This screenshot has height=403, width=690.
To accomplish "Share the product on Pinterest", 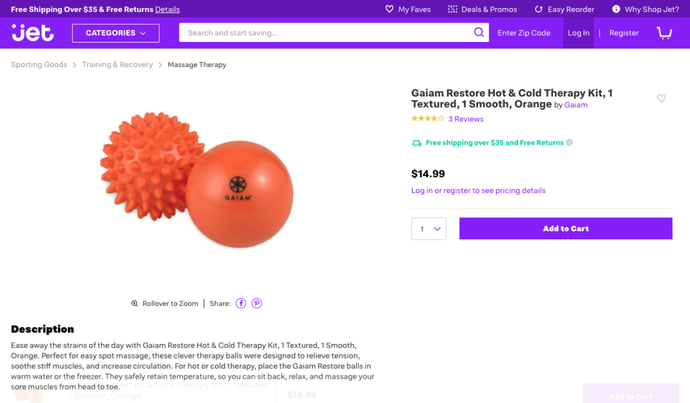I will pyautogui.click(x=257, y=303).
